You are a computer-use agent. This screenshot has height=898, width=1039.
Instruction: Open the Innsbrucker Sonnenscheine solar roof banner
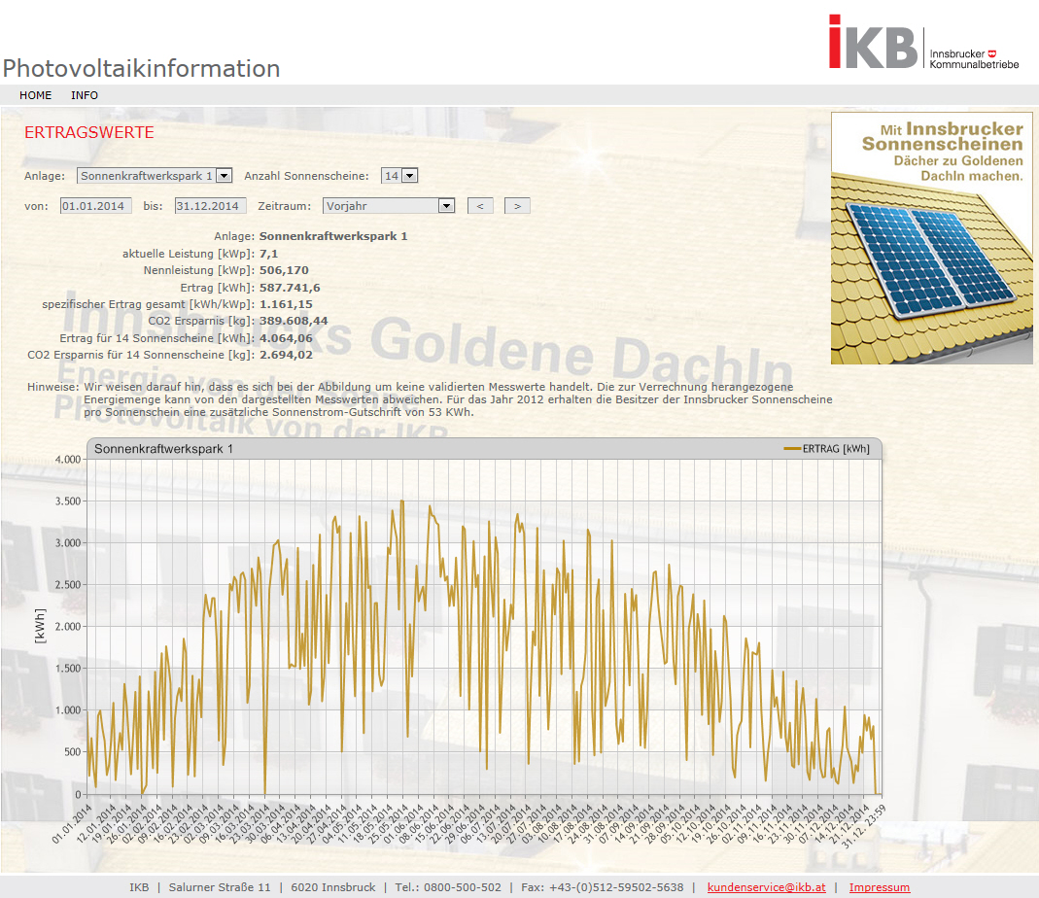pyautogui.click(x=932, y=238)
